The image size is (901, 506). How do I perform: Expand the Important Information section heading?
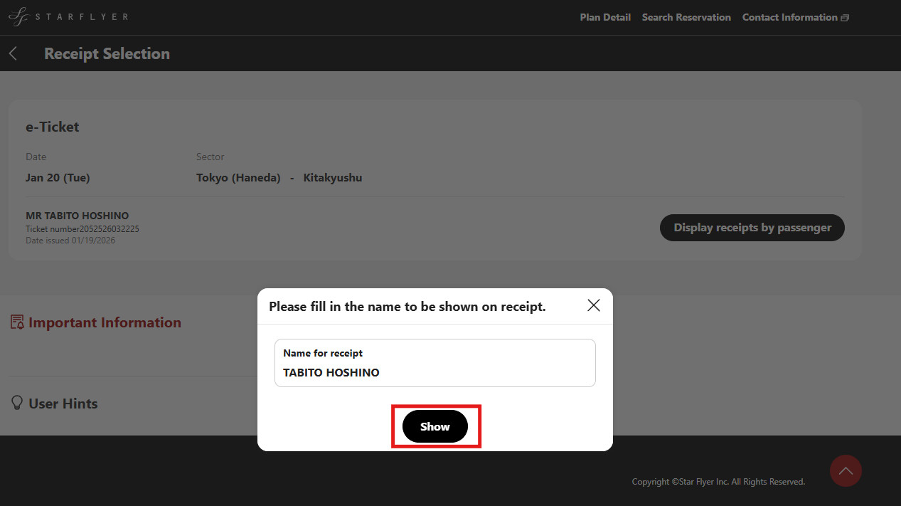coord(105,322)
